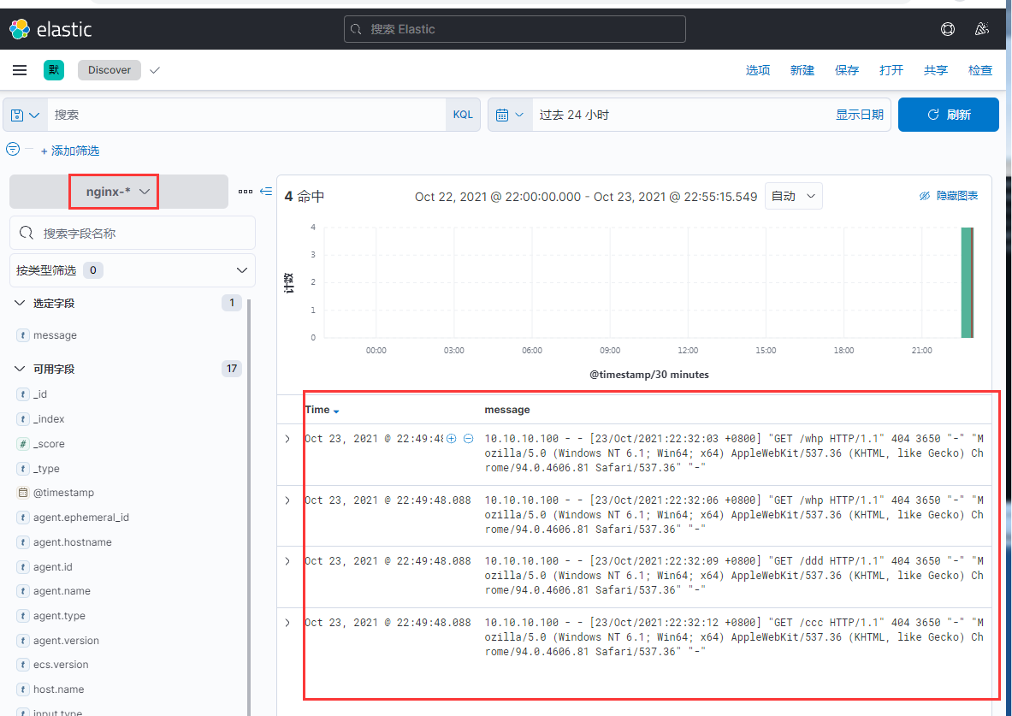This screenshot has height=716, width=1012.
Task: Select the agent.id field
Action: pos(53,567)
